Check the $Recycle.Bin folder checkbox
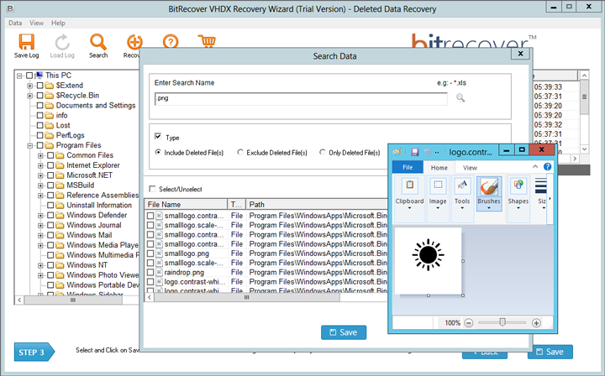The image size is (605, 376). click(39, 95)
